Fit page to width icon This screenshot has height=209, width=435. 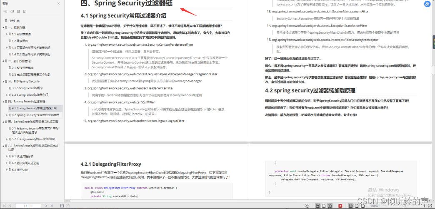coord(363,206)
